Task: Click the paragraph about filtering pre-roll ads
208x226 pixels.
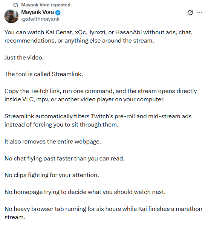Action: (98, 121)
